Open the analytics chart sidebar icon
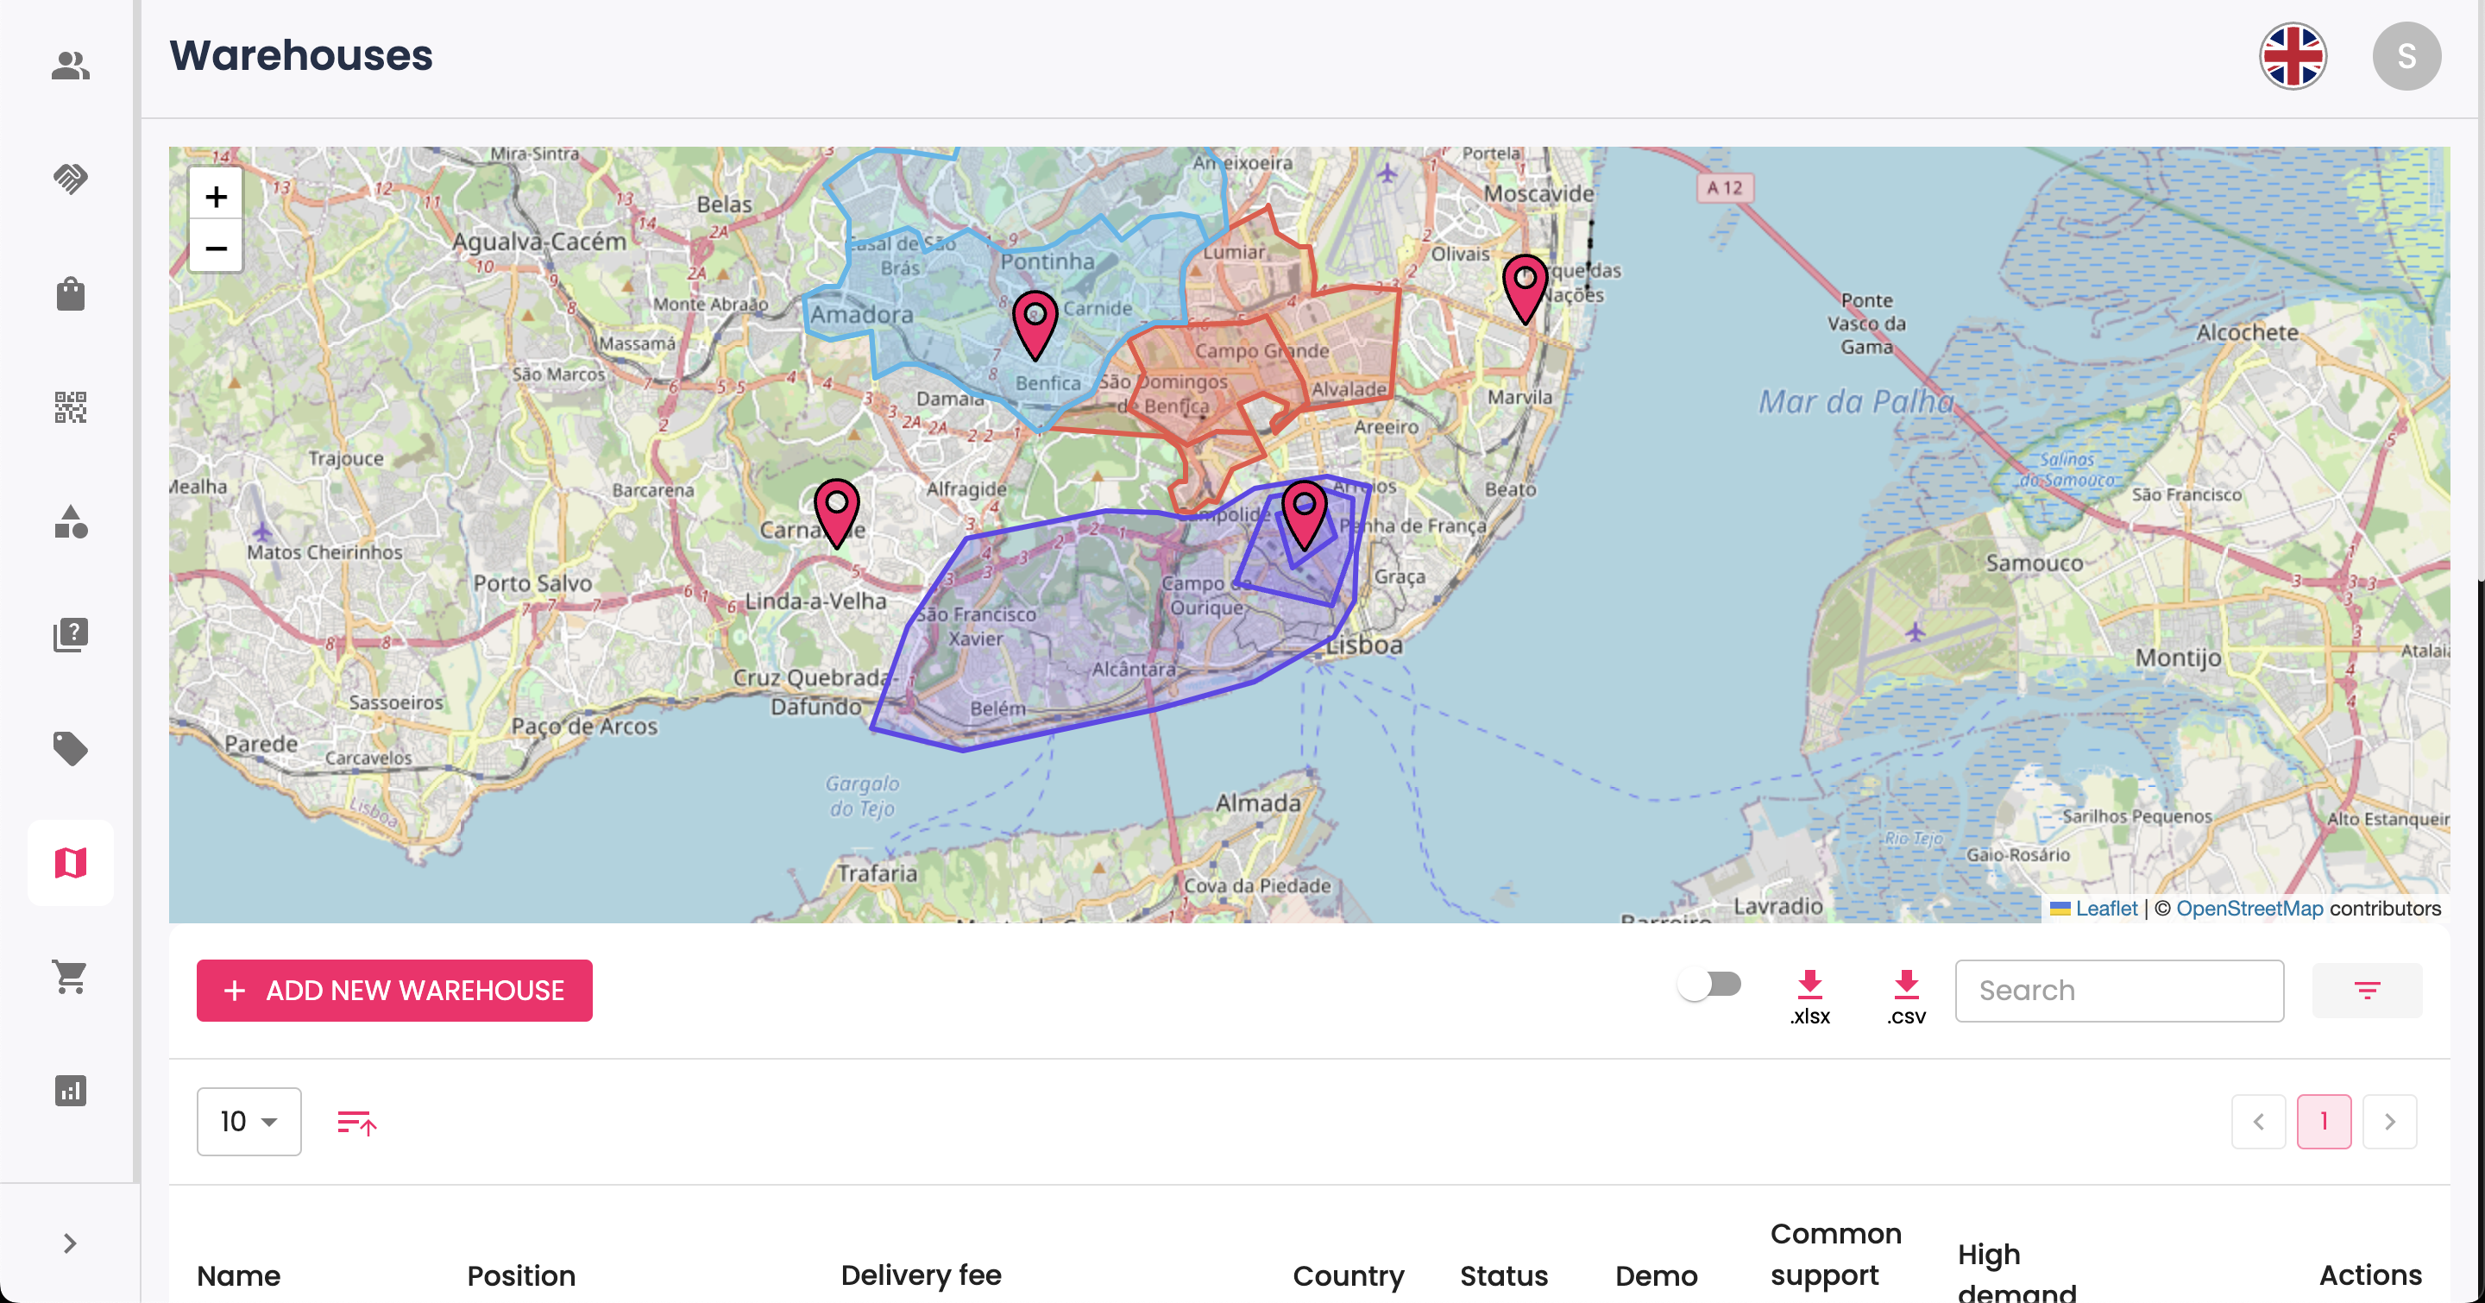This screenshot has height=1303, width=2485. point(71,1091)
